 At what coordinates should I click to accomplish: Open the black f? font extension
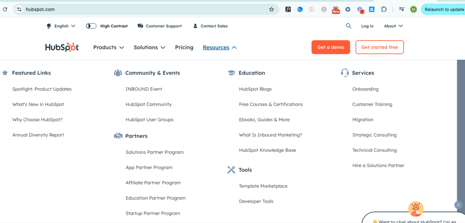[288, 9]
